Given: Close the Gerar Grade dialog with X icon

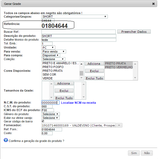Looking at the screenshot, I should [153, 4].
